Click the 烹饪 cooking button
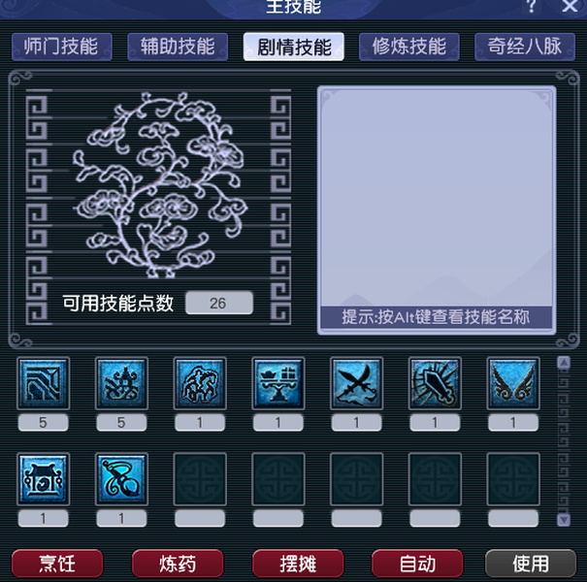The image size is (587, 582). (x=57, y=564)
